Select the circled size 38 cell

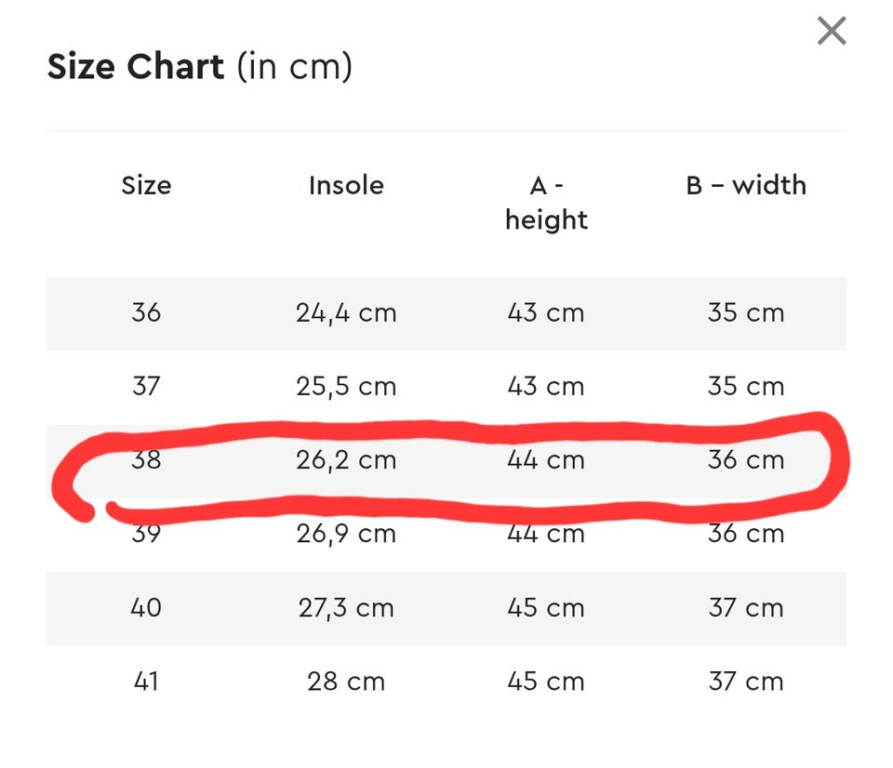[x=146, y=459]
